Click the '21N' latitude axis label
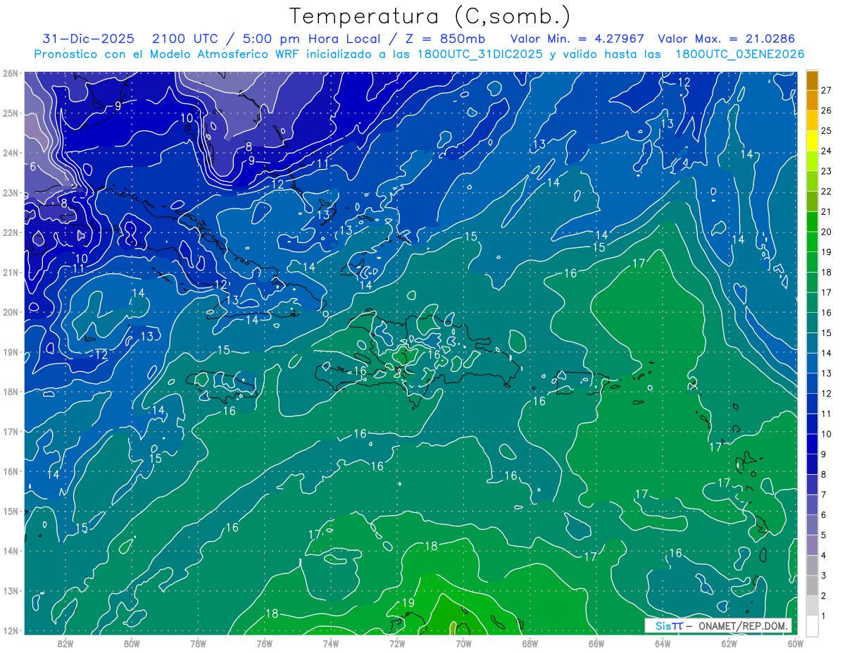This screenshot has width=845, height=653. click(11, 272)
